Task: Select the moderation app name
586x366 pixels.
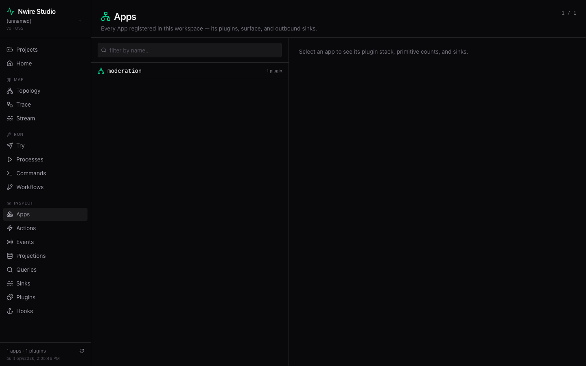Action: [125, 71]
